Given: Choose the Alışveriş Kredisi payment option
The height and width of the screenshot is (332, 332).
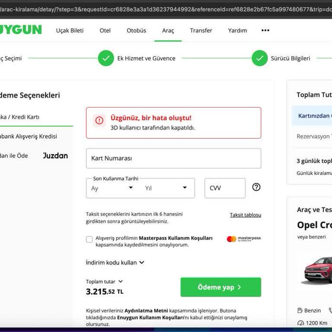Looking at the screenshot, I should point(29,136).
